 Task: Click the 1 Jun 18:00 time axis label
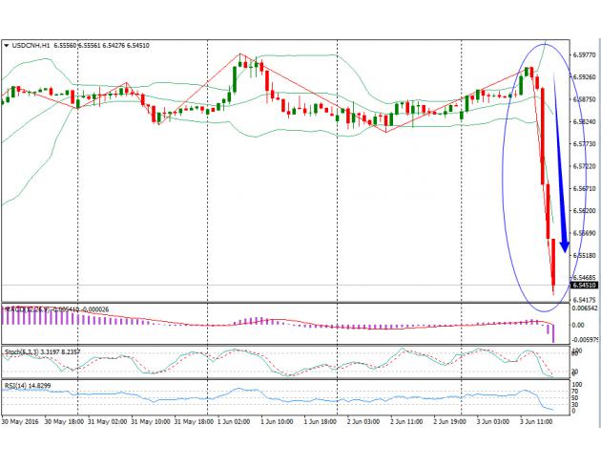click(320, 419)
